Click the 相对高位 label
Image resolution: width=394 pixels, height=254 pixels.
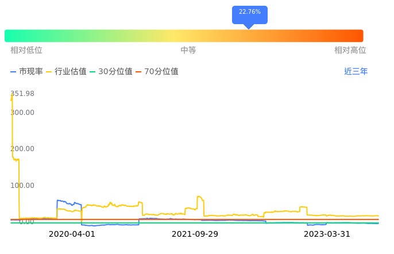coord(350,51)
